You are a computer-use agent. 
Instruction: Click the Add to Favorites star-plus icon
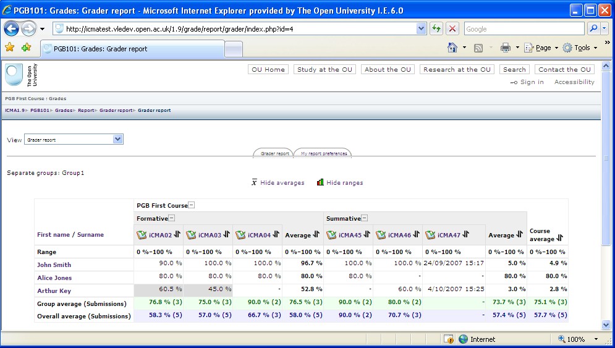click(x=27, y=48)
